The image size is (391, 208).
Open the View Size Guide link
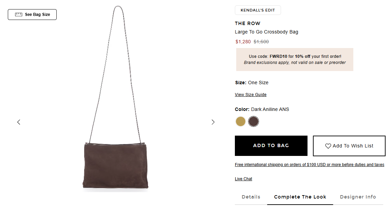pyautogui.click(x=250, y=95)
